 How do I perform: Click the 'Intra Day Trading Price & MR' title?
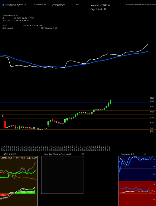58,154
